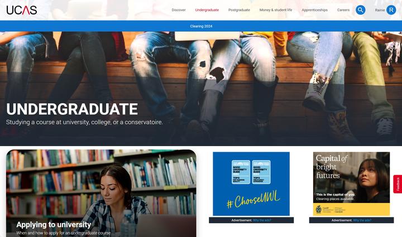Click the #ChooseUWL advertisement
402x237 pixels.
(x=251, y=184)
